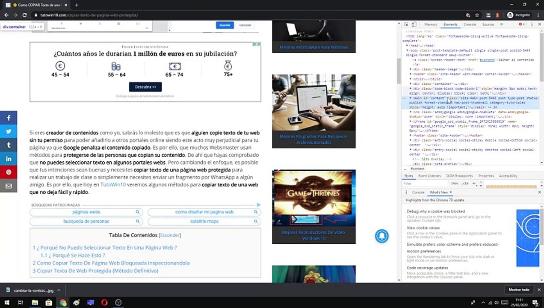Viewport: 544px width, 308px height.
Task: Activate the DevTools inspect element picker
Action: (x=406, y=24)
